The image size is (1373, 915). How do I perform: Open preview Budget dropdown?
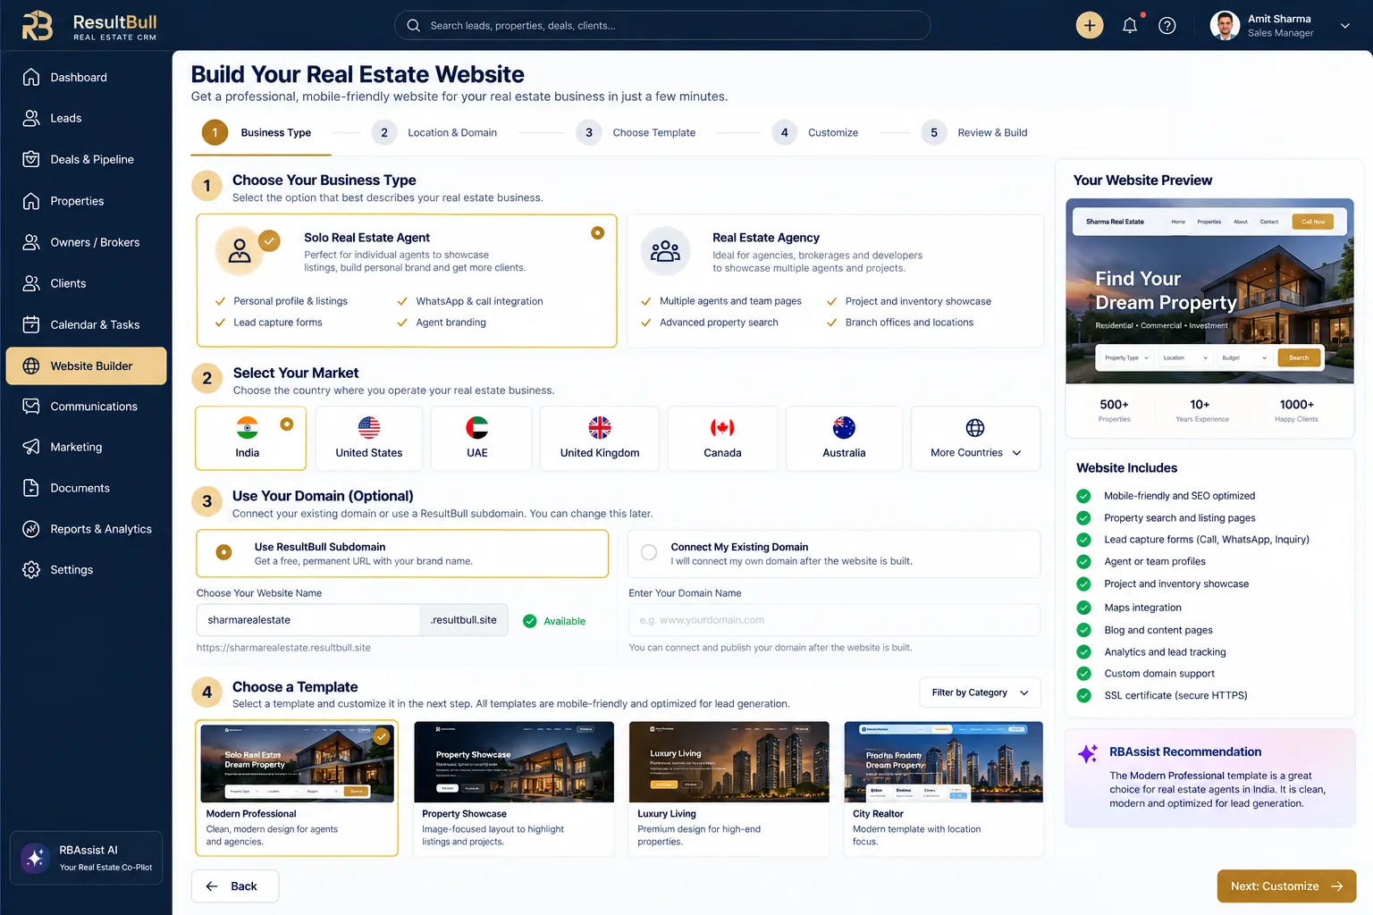(1244, 357)
